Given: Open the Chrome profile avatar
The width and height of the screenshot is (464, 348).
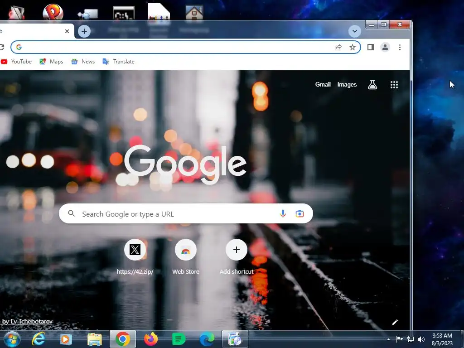Looking at the screenshot, I should pos(385,47).
